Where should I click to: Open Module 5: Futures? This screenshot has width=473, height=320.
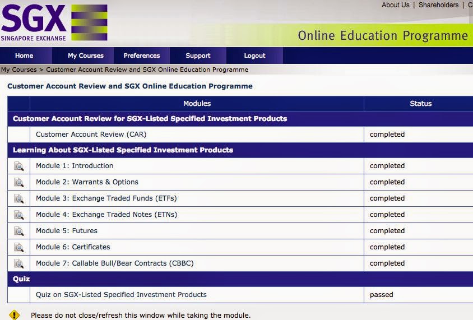[x=67, y=231]
